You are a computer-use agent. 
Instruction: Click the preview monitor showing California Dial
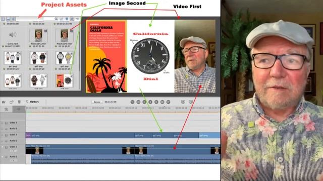coord(150,56)
